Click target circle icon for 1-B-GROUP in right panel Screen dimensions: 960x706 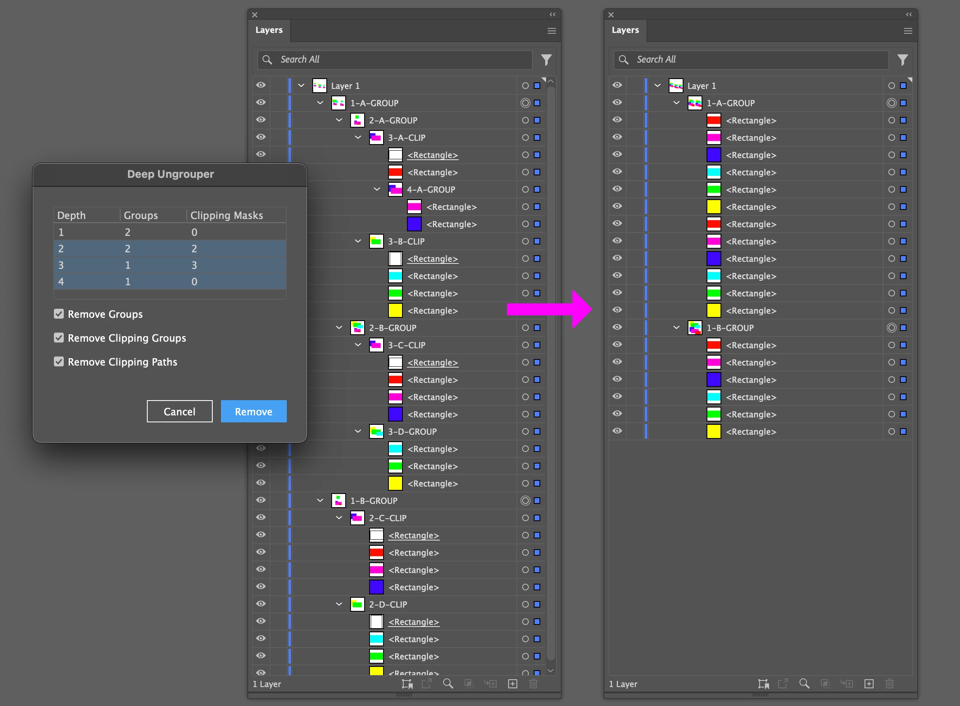891,328
